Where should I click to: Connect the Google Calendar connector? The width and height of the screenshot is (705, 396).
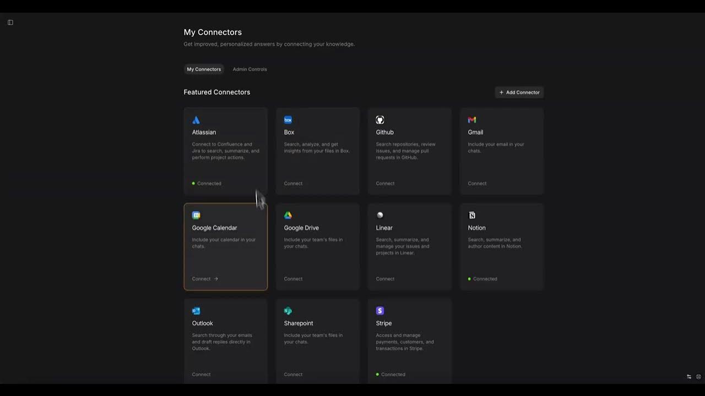point(205,279)
